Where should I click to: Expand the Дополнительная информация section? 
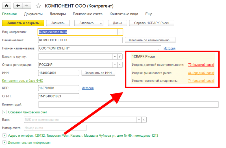pyautogui.click(x=4, y=142)
